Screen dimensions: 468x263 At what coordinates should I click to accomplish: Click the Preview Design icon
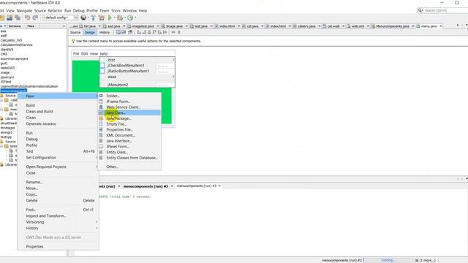click(x=130, y=32)
